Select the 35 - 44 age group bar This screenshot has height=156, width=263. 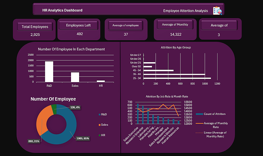pyautogui.click(x=174, y=74)
